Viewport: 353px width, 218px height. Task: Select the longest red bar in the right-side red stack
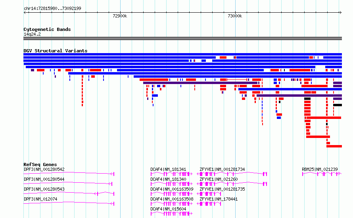coord(324,118)
